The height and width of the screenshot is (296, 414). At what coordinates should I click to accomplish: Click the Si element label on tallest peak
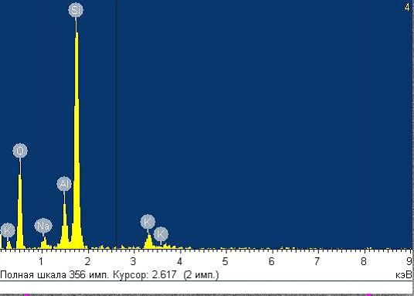click(x=76, y=10)
